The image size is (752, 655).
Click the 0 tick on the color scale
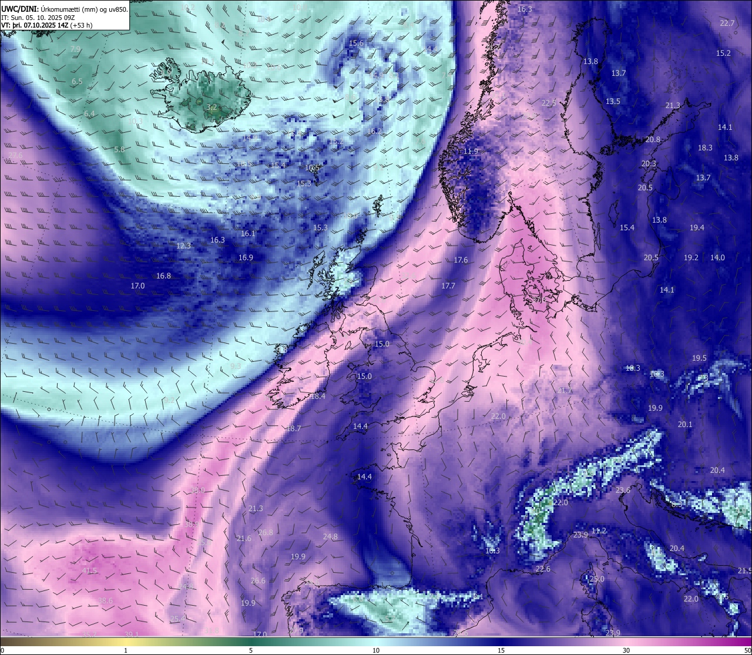tap(2, 650)
